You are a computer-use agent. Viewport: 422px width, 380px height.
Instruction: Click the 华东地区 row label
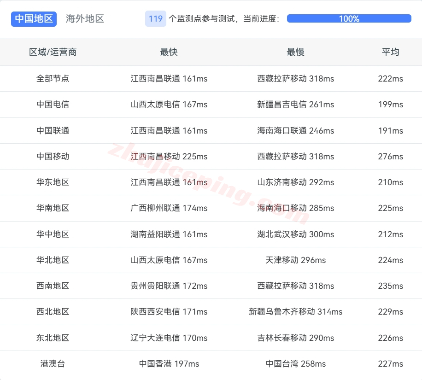(53, 182)
